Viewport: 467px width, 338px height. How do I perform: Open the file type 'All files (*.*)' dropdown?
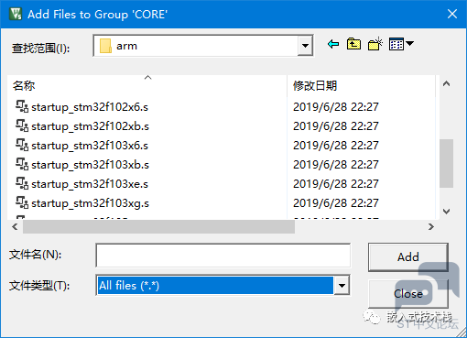(342, 286)
